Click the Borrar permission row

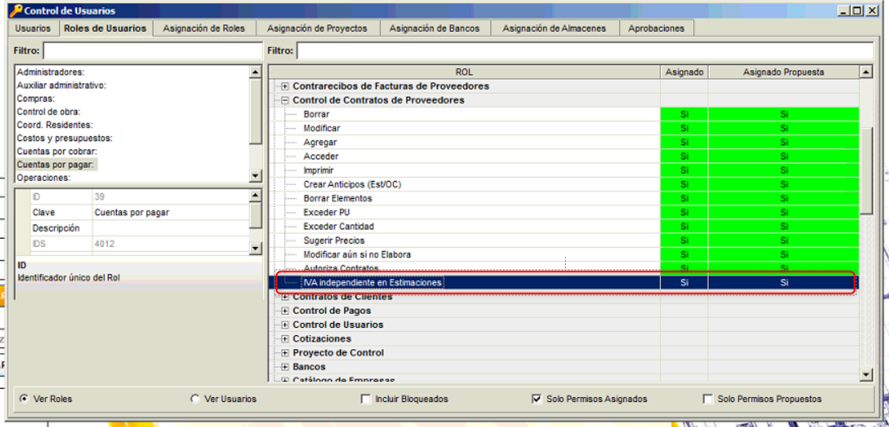[563, 114]
